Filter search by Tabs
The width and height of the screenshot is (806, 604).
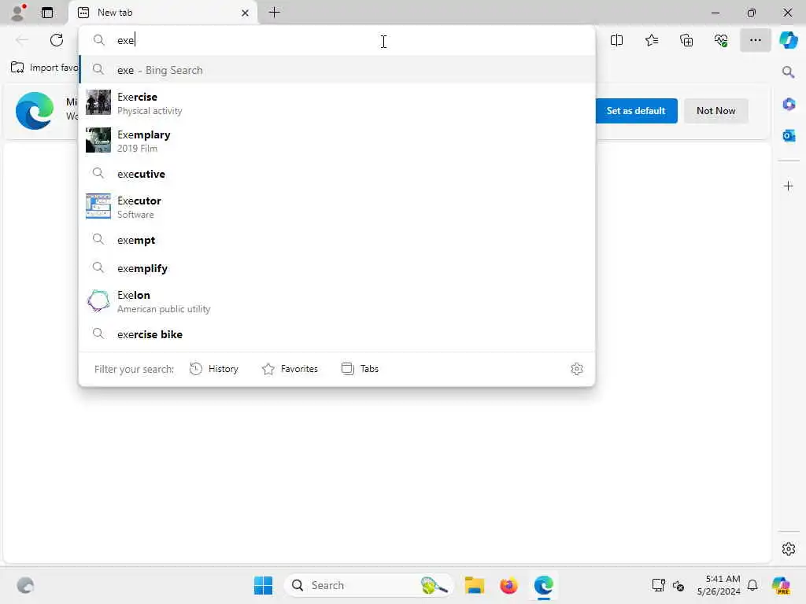click(360, 369)
